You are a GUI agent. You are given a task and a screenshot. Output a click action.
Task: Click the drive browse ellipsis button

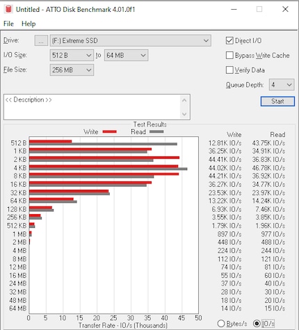[41, 41]
